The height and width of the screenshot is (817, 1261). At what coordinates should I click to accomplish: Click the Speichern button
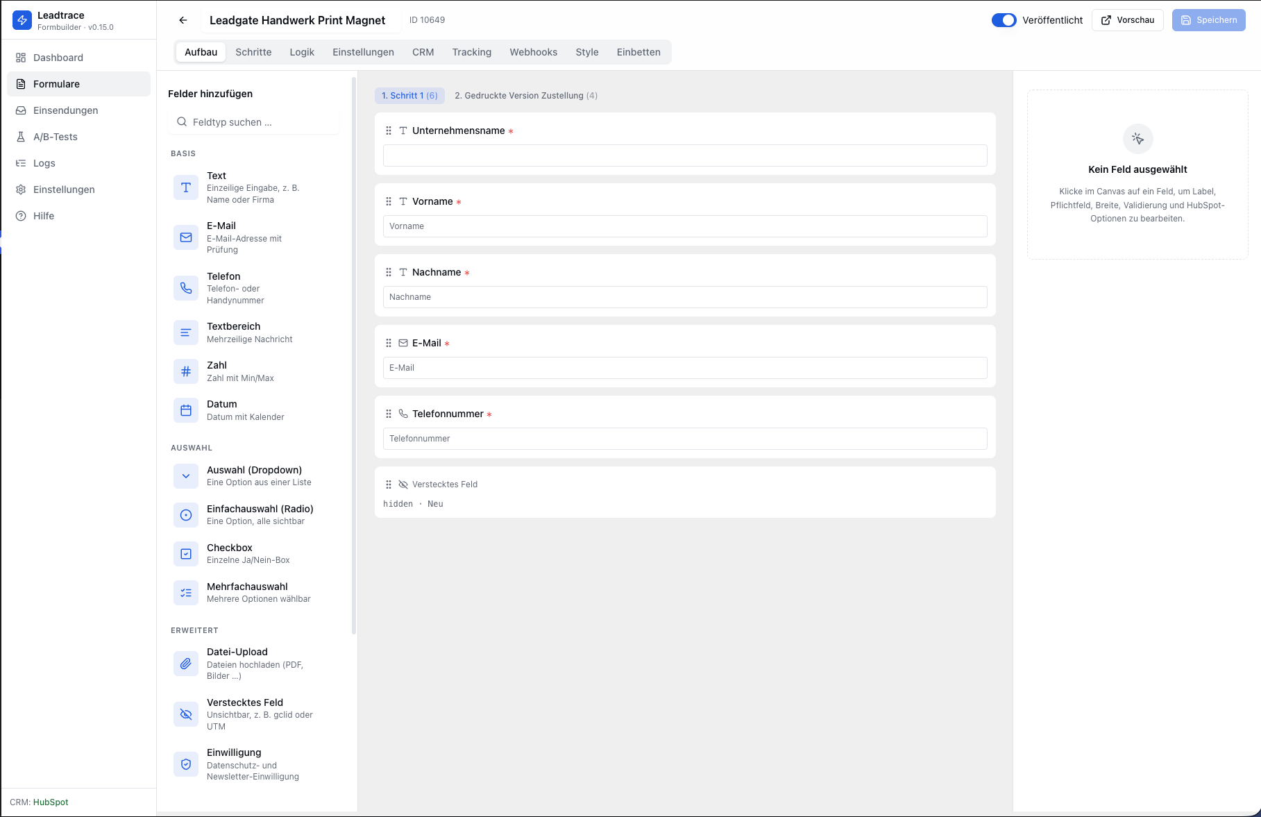tap(1209, 20)
